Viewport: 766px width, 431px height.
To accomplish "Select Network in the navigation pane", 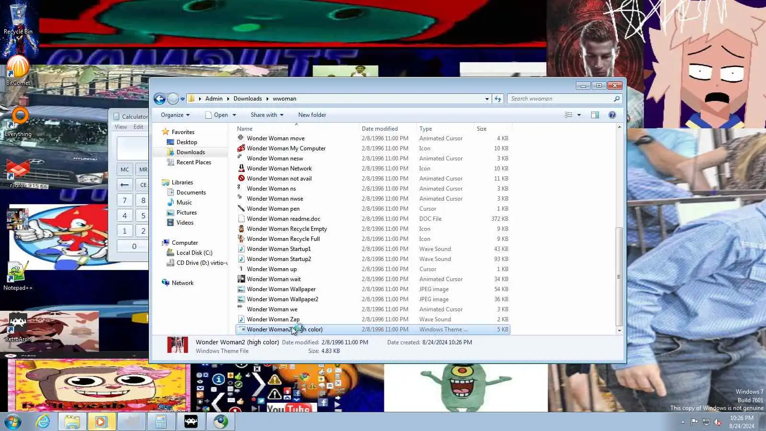I will coord(182,283).
